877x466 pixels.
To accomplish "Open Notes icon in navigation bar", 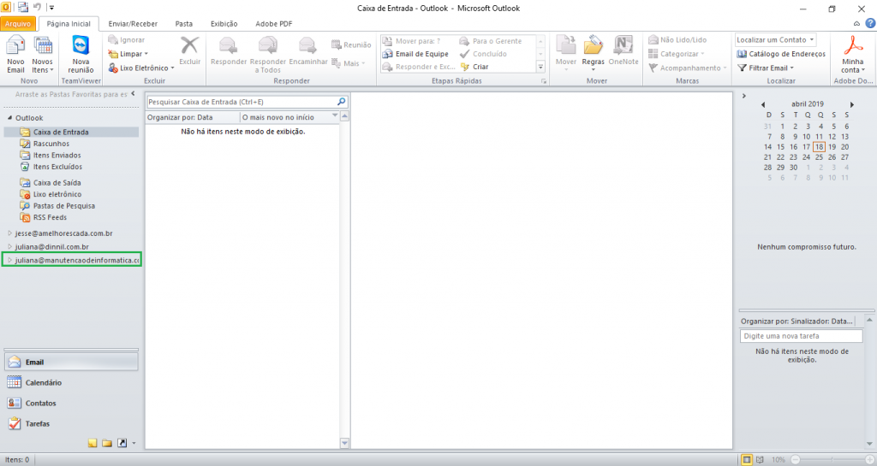I will pyautogui.click(x=92, y=443).
